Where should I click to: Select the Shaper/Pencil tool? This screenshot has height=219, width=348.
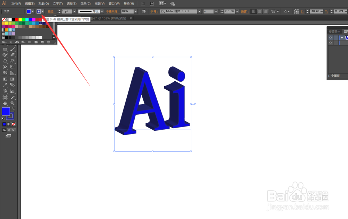(x=5, y=55)
